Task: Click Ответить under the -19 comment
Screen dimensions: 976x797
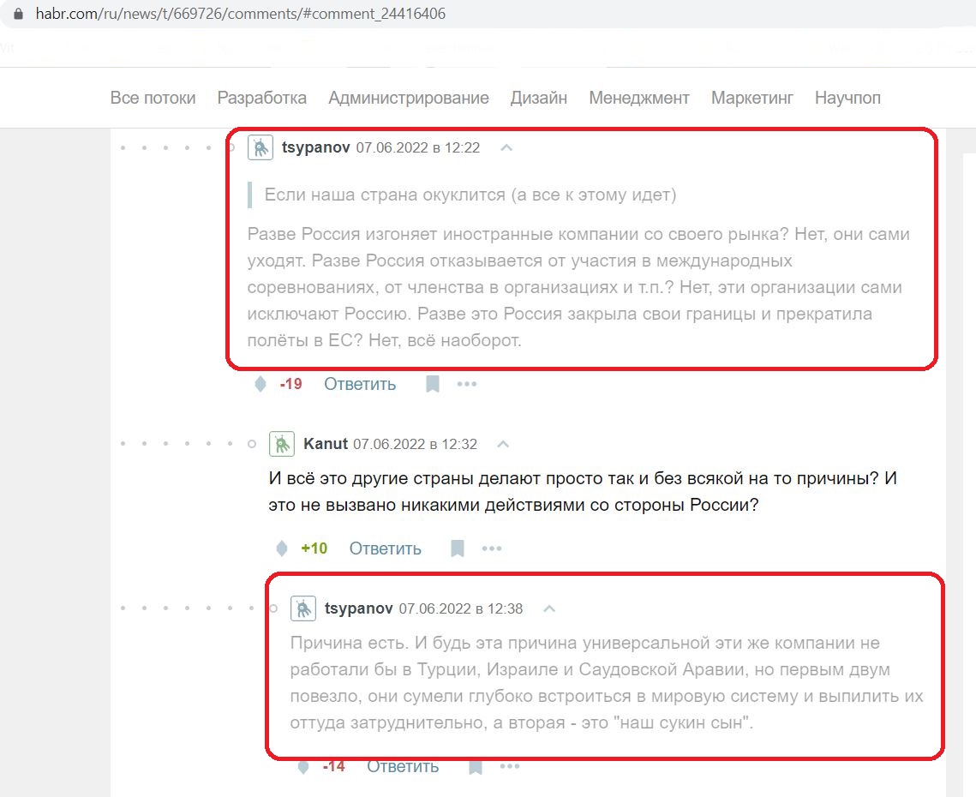Action: click(x=360, y=384)
